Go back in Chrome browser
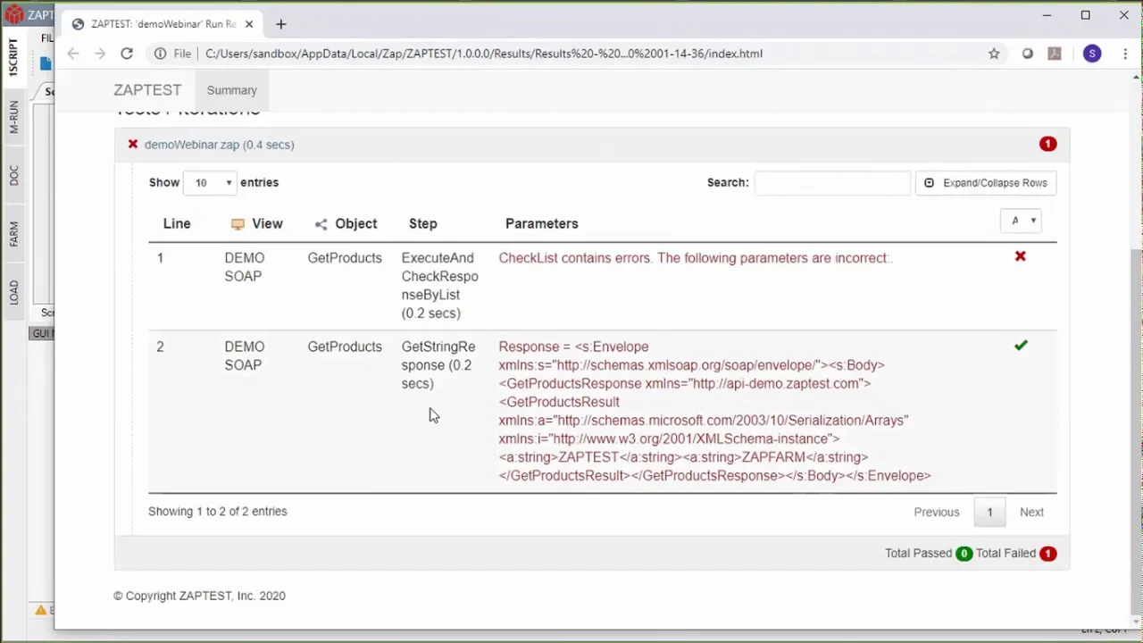1143x643 pixels. (x=73, y=54)
